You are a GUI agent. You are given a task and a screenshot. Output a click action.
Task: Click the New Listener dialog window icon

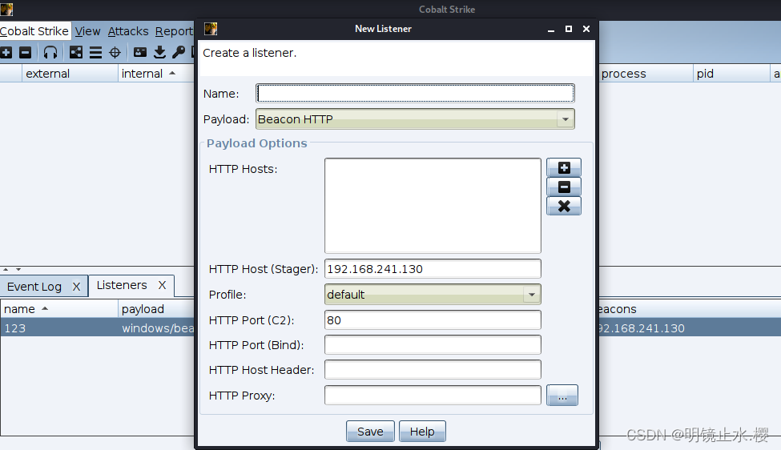click(211, 29)
